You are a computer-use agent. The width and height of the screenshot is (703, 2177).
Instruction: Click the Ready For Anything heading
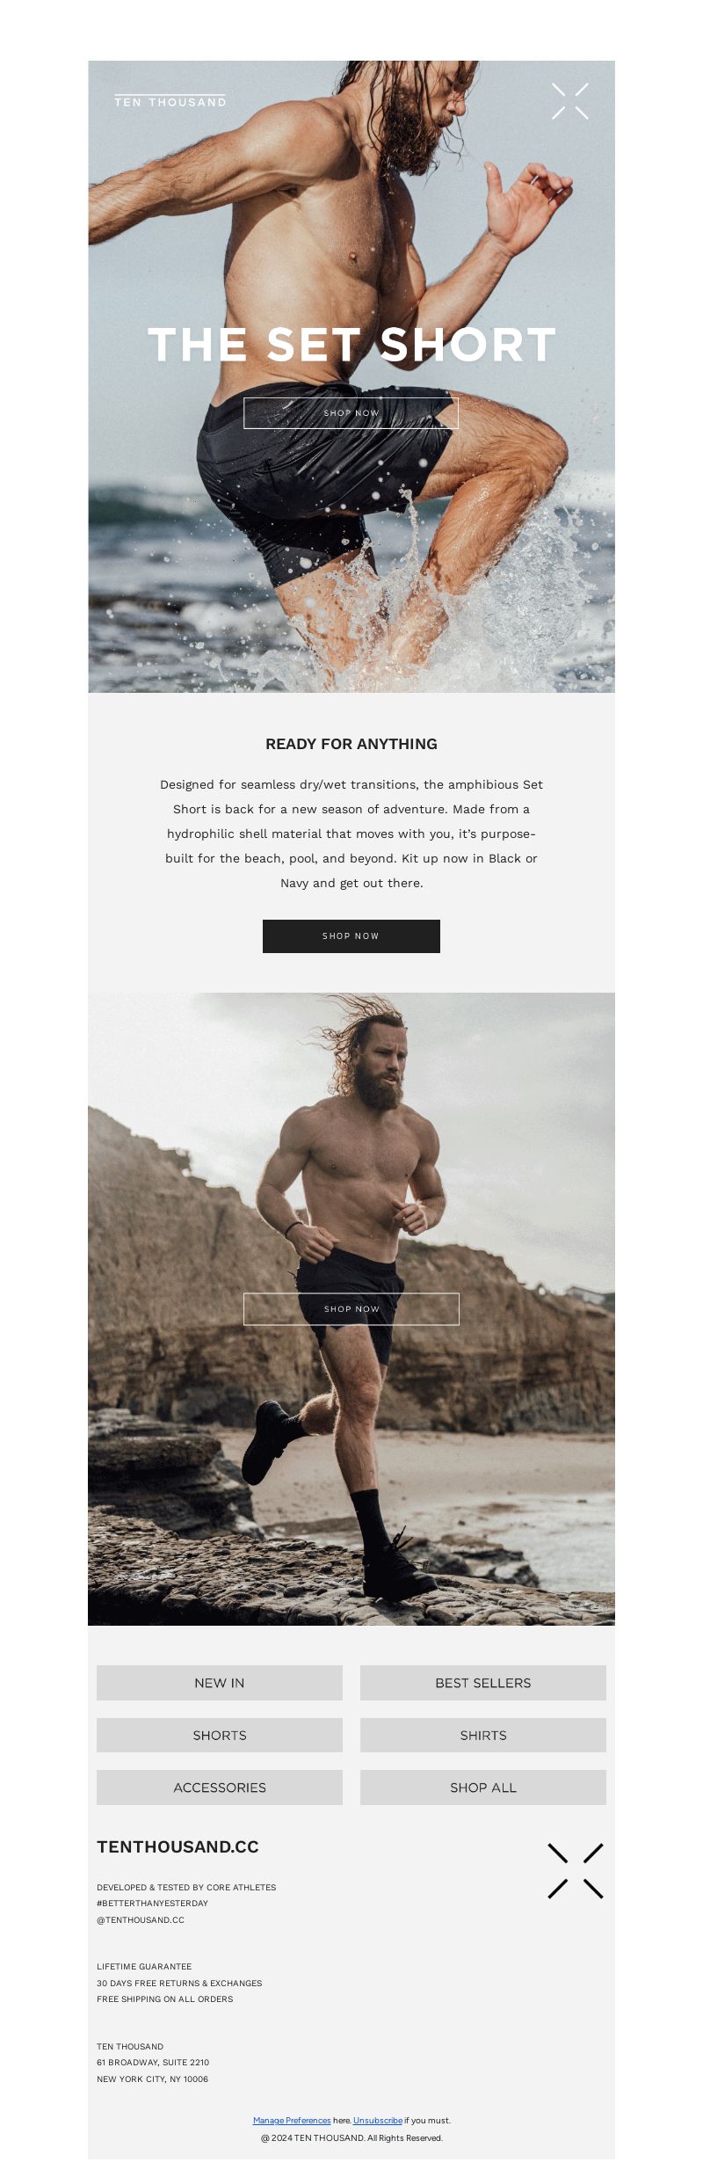[x=351, y=744]
